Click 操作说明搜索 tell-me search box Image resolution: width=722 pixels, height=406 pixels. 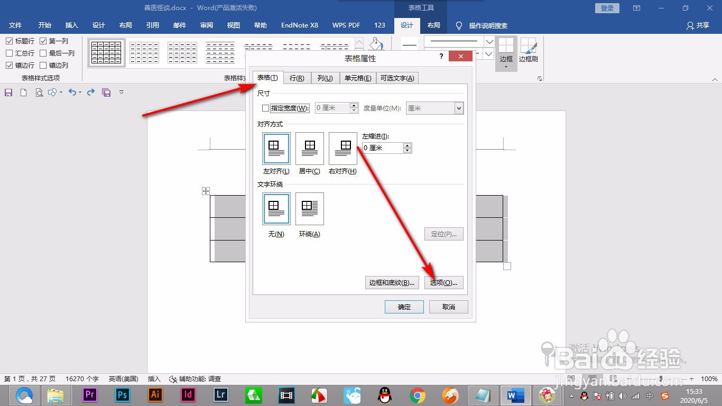(x=482, y=25)
